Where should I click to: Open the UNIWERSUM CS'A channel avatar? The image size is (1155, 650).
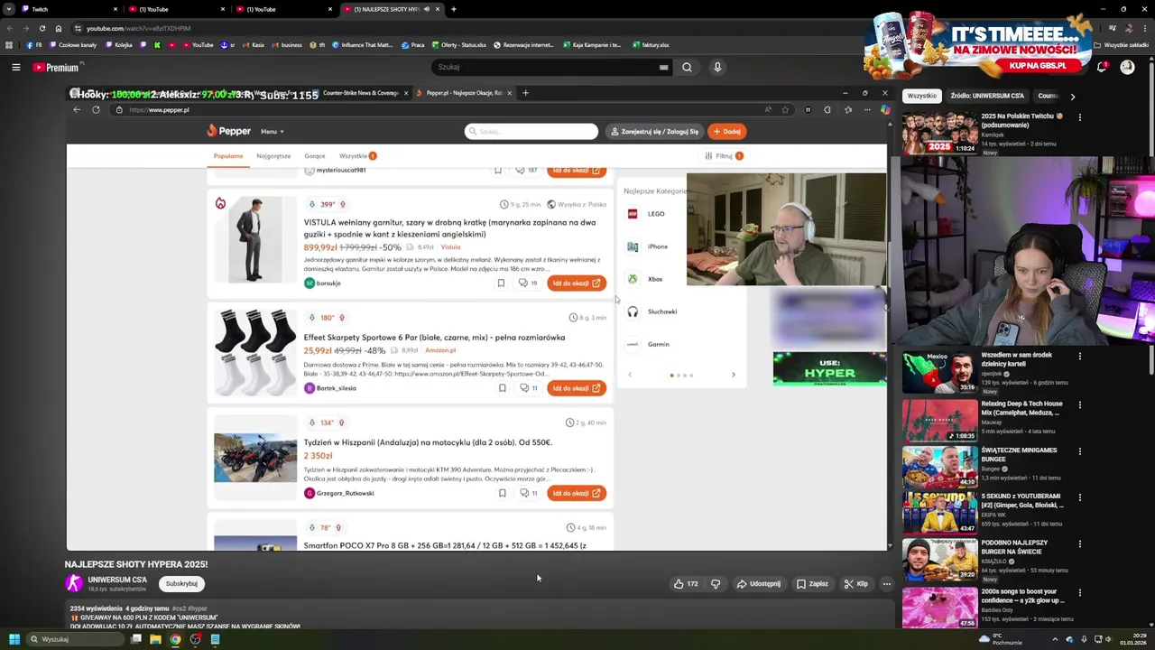tap(74, 583)
